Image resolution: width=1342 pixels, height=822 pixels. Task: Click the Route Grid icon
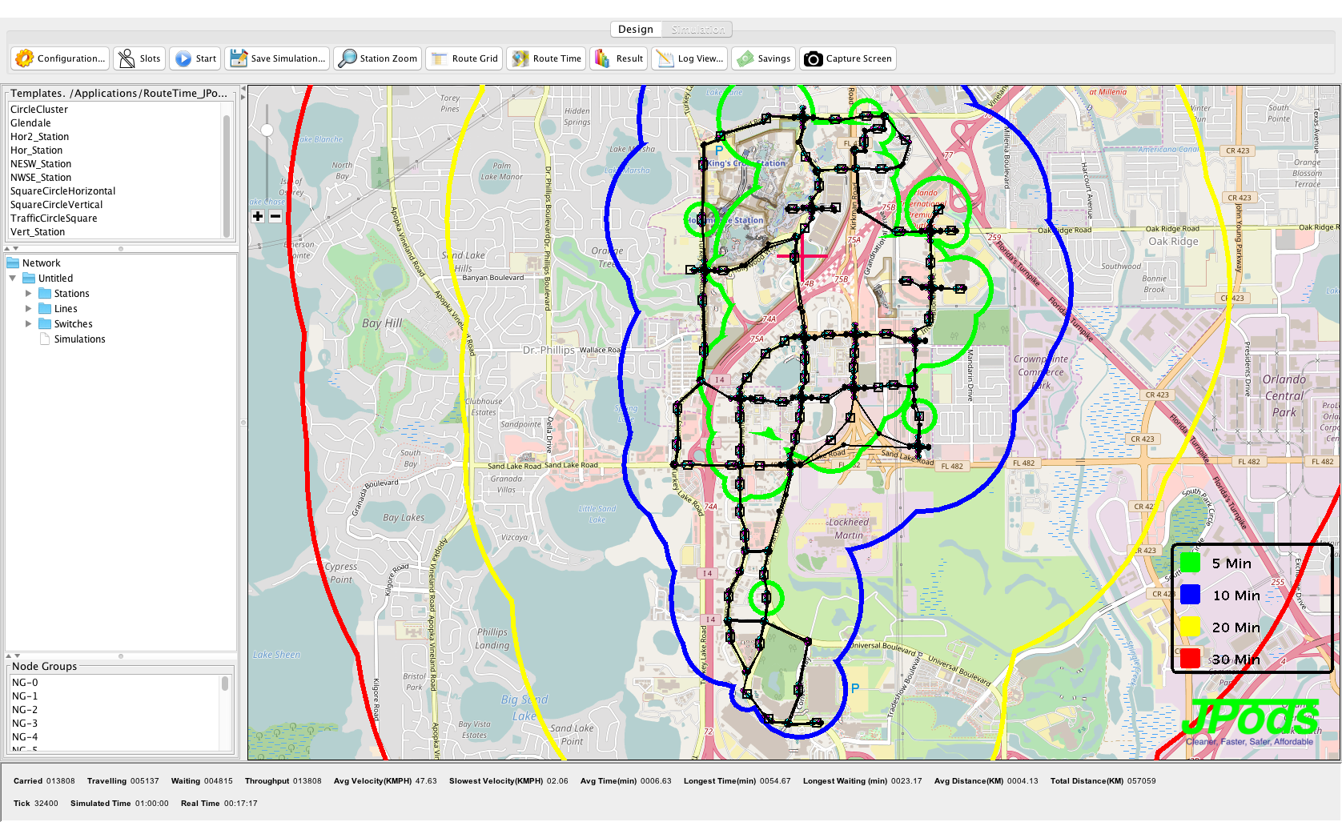pos(439,58)
